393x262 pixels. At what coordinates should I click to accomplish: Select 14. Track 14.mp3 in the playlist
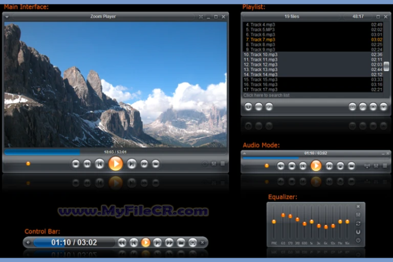click(x=313, y=74)
